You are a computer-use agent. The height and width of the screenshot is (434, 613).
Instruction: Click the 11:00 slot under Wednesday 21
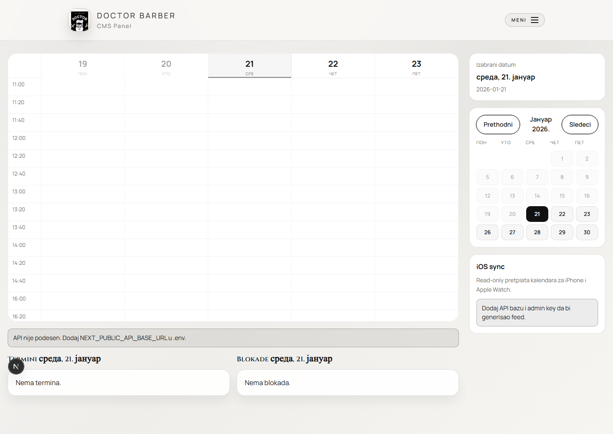(249, 87)
